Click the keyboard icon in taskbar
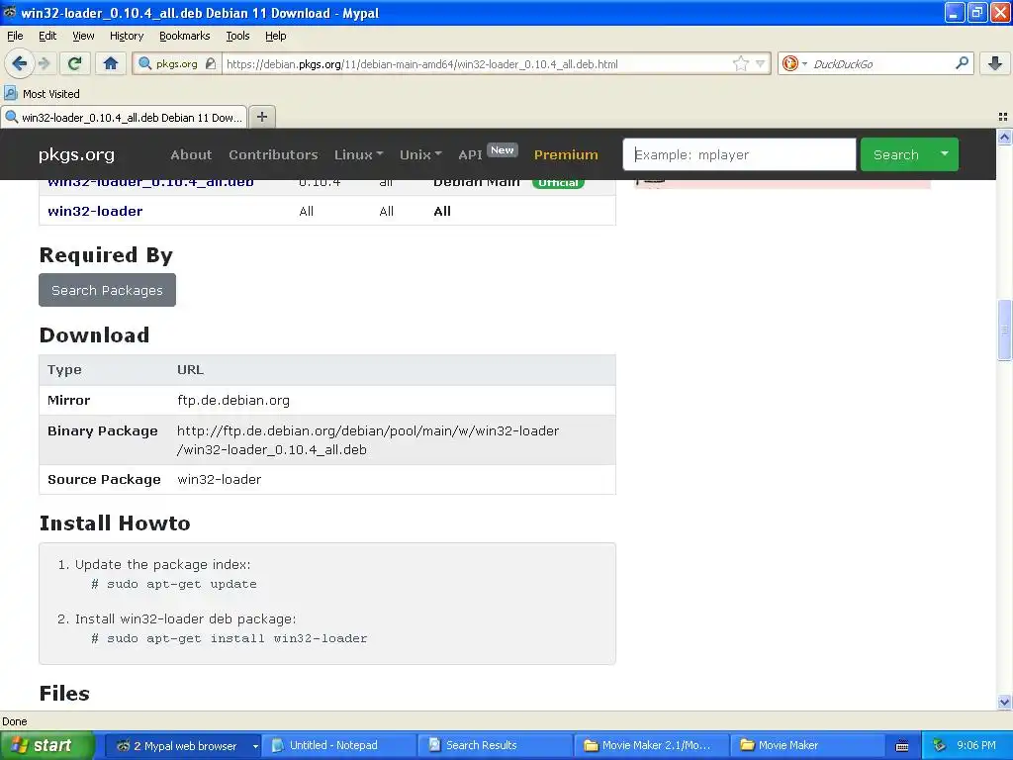1013x760 pixels. point(902,746)
